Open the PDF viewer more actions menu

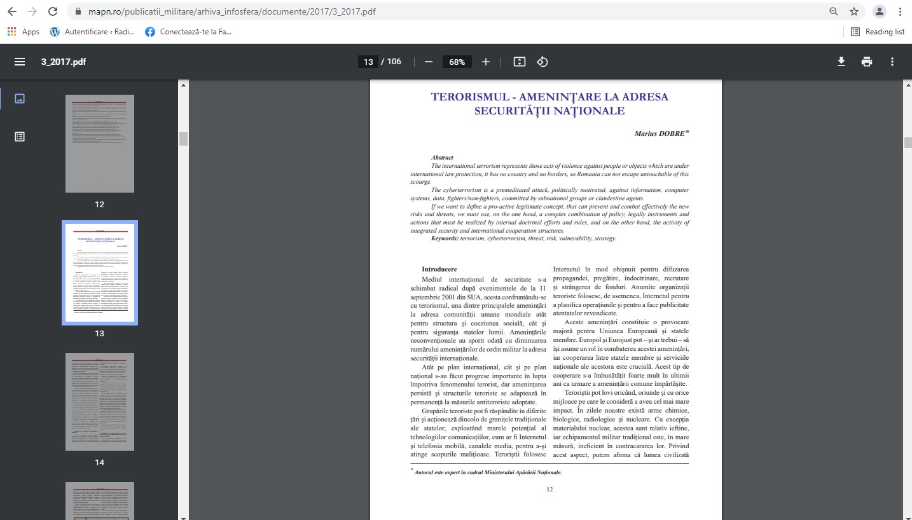point(892,62)
